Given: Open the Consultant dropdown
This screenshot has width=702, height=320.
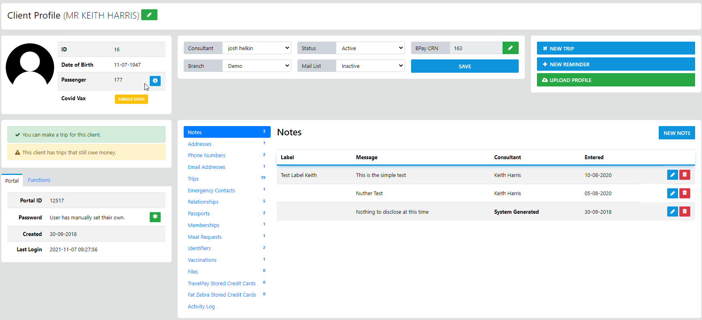Looking at the screenshot, I should click(257, 48).
